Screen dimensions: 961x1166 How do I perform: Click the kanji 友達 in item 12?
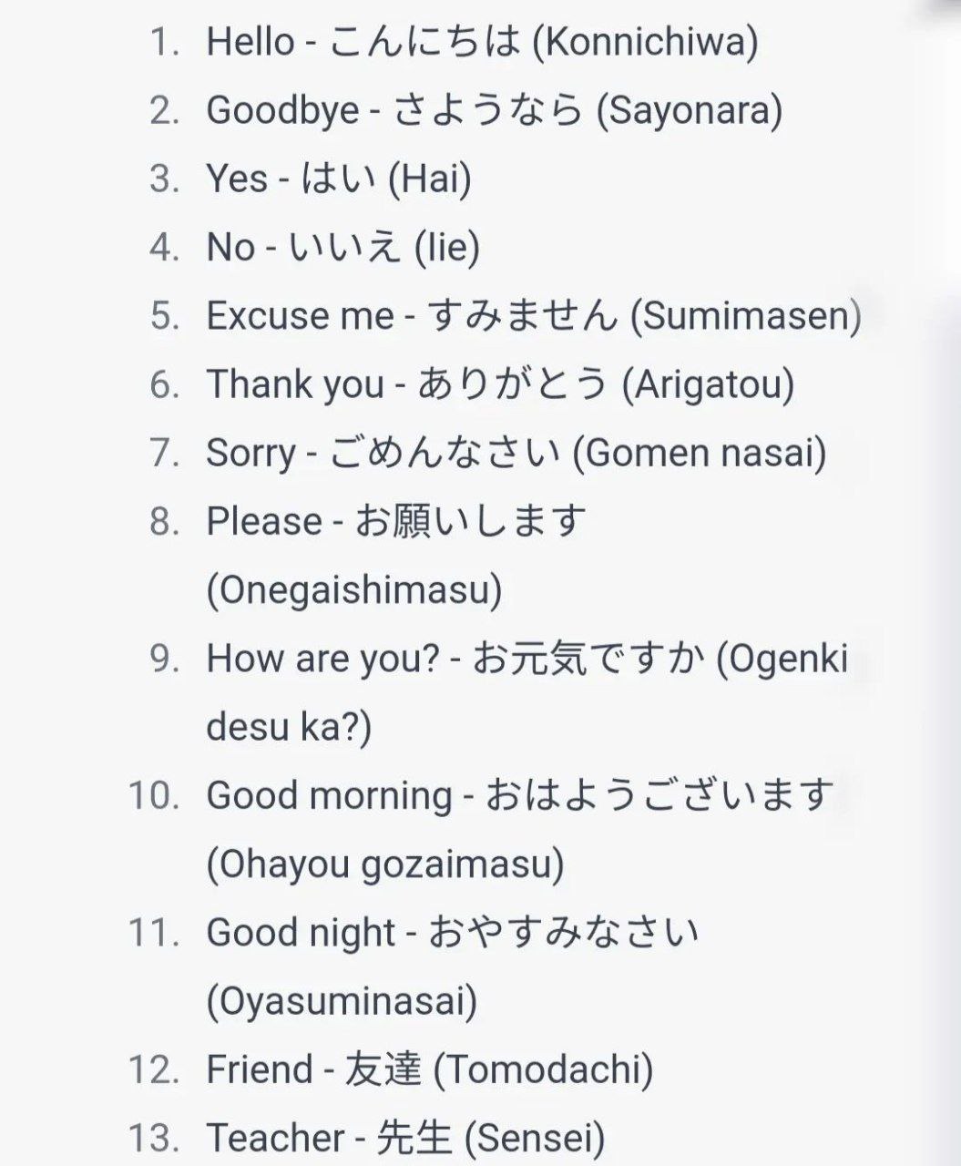point(383,1069)
